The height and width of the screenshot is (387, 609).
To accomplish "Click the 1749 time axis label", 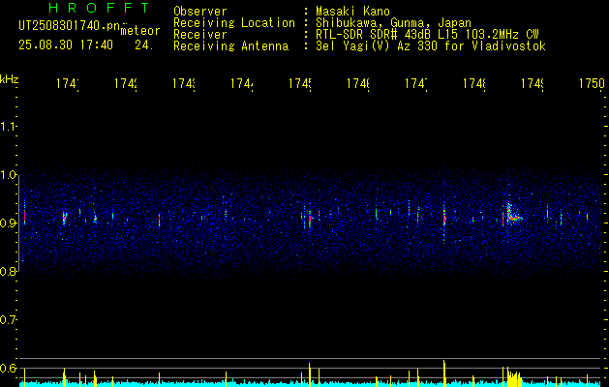I will tap(533, 83).
